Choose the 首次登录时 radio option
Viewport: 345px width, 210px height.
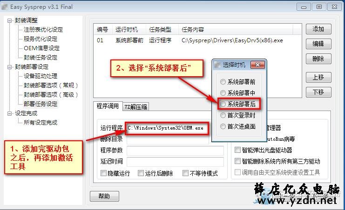point(223,115)
